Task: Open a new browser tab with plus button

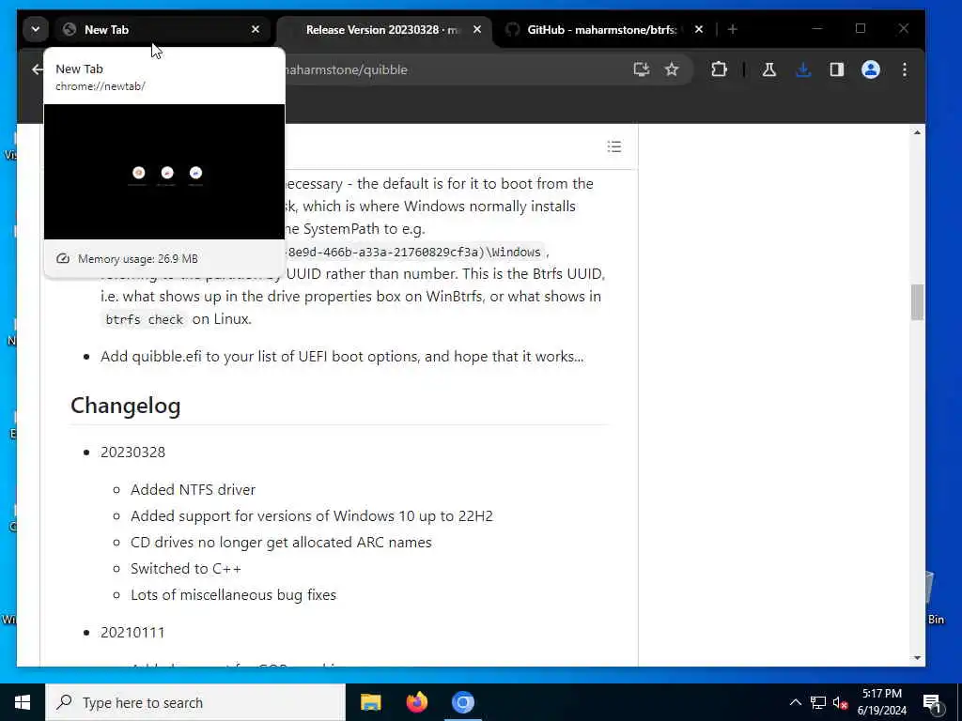Action: [x=732, y=29]
